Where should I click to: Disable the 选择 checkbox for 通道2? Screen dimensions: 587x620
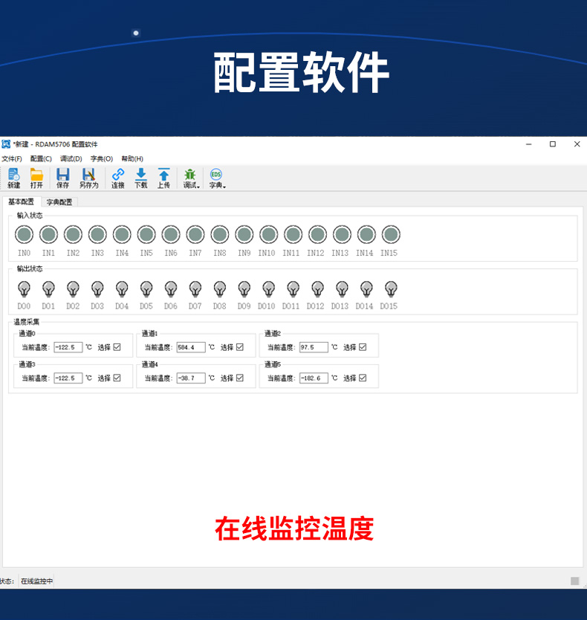tap(363, 347)
